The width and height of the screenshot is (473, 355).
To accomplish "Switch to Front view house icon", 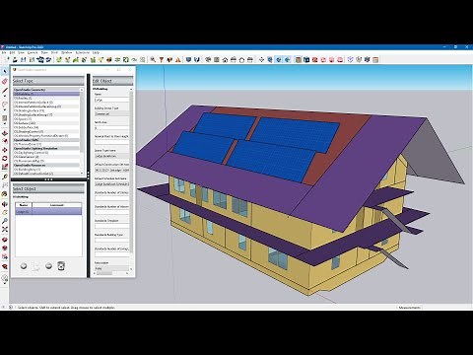I will [225, 59].
